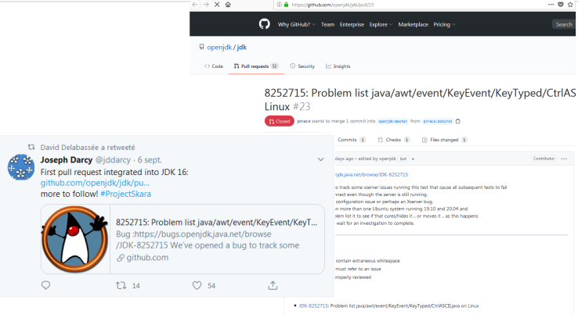Stop page loading with X button
Viewport: 578px width, 318px height.
point(217,5)
